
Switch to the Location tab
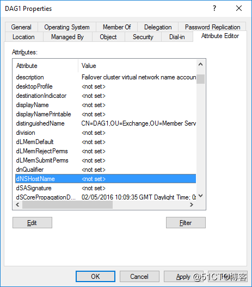pos(23,37)
